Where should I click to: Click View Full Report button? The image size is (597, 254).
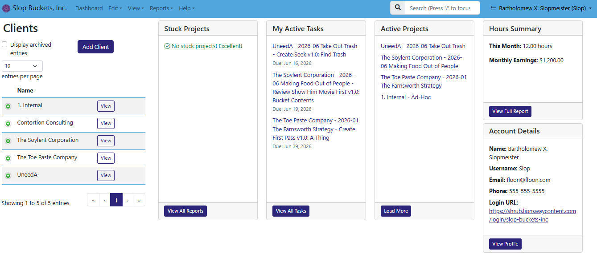pos(510,111)
